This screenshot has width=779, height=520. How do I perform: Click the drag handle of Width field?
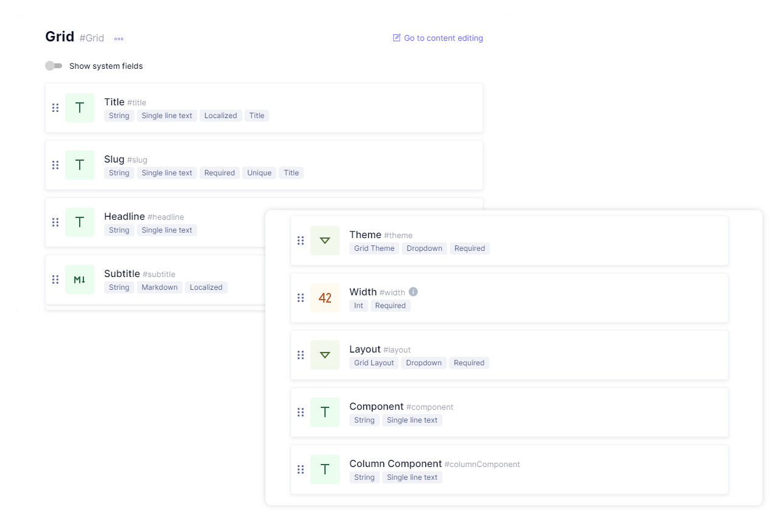[x=301, y=298]
